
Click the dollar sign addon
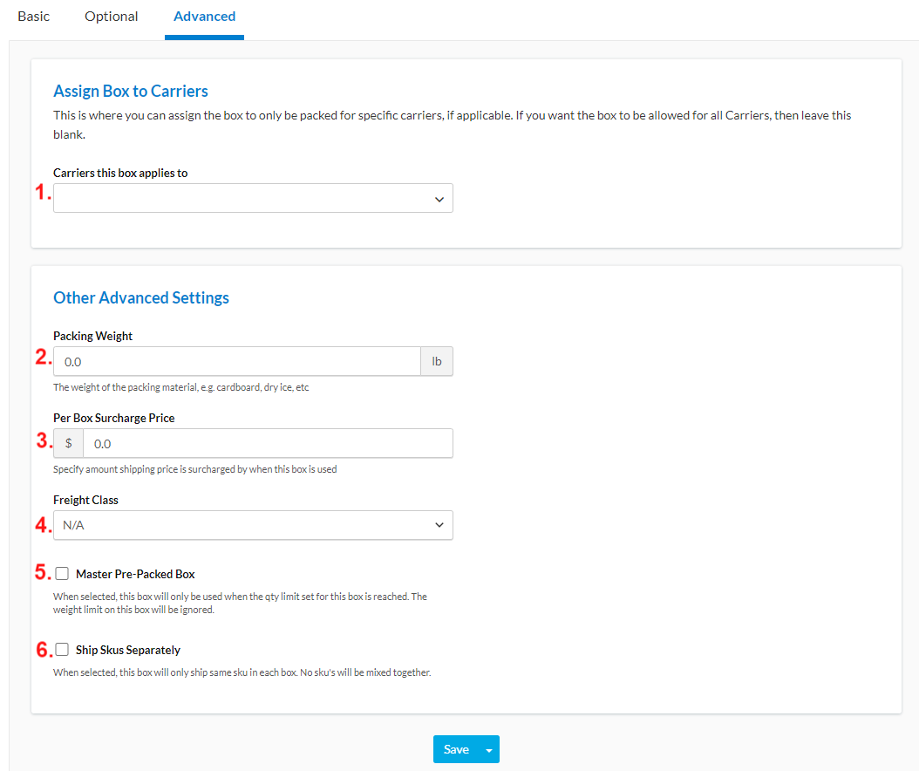[x=69, y=443]
